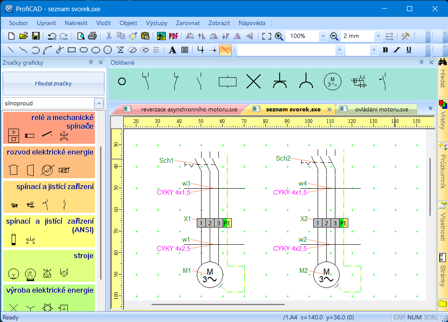Screen dimensions: 448x322
Task: Open a file with the folder icon
Action: click(x=23, y=36)
